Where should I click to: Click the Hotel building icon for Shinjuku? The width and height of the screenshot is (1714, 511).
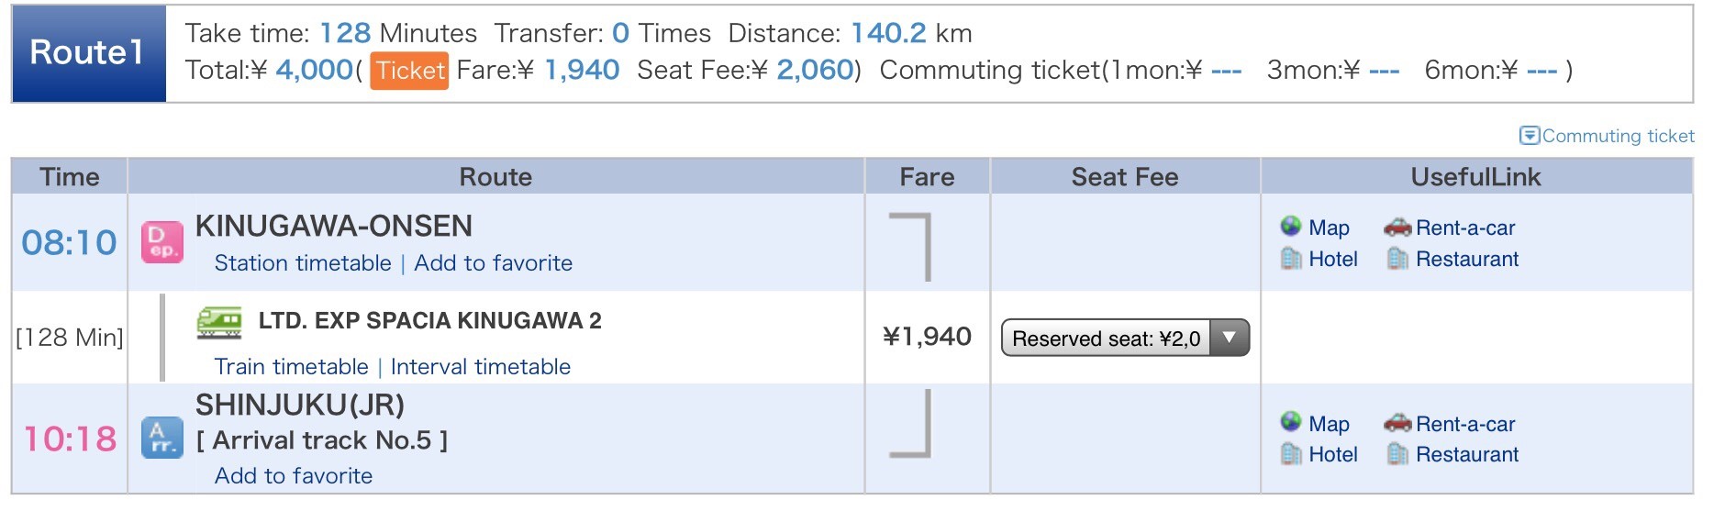(1291, 453)
